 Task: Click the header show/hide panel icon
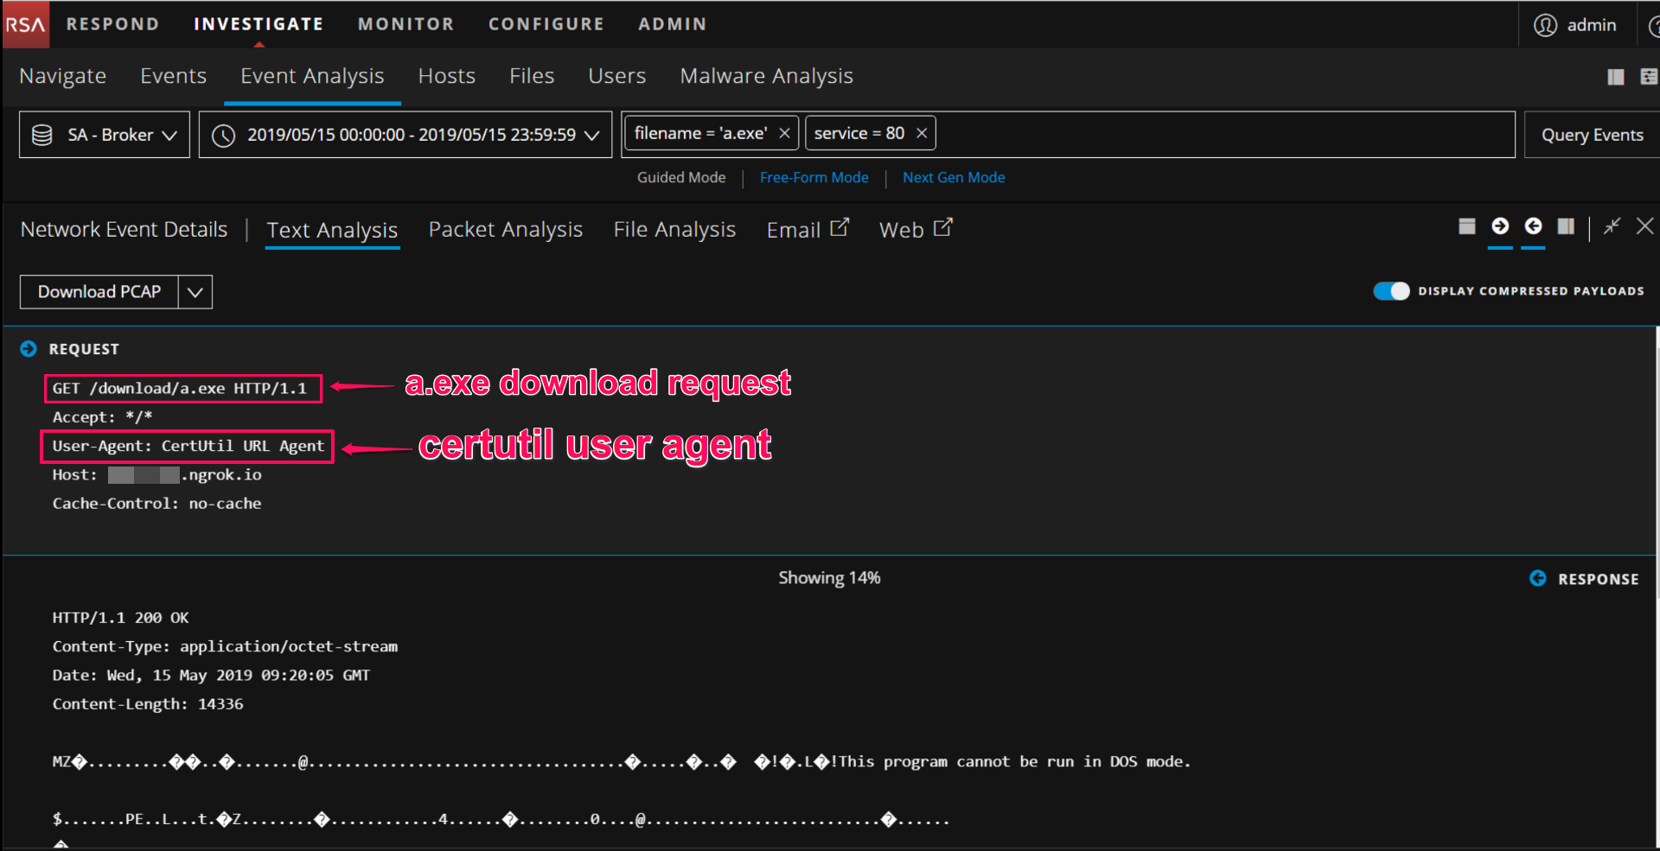tap(1466, 226)
